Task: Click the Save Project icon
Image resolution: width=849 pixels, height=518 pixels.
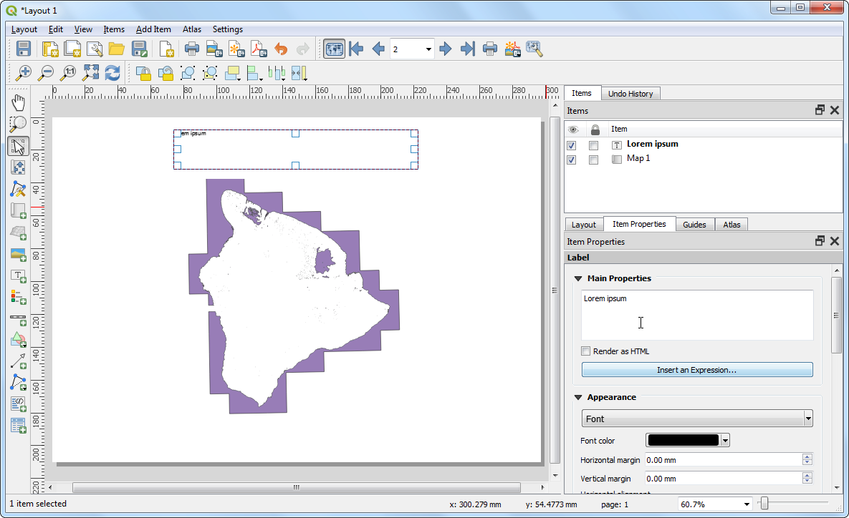Action: pyautogui.click(x=24, y=49)
